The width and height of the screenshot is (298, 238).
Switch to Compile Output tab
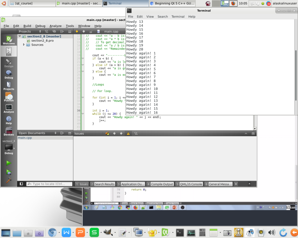click(160, 184)
